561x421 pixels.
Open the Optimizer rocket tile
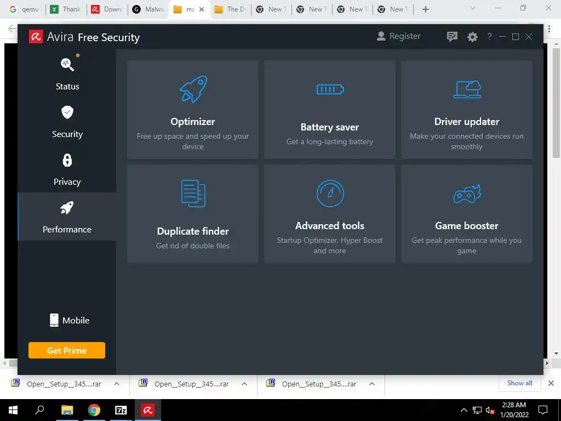click(193, 110)
